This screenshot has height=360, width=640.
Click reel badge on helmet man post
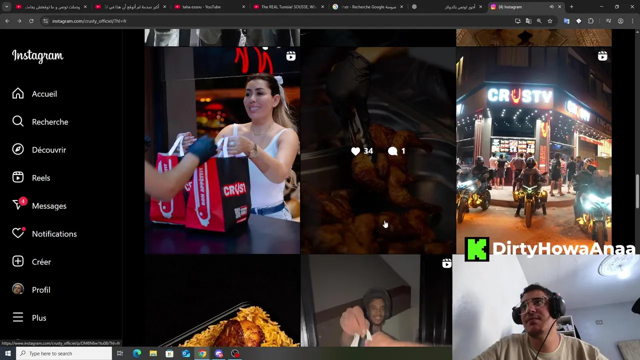[x=446, y=263]
